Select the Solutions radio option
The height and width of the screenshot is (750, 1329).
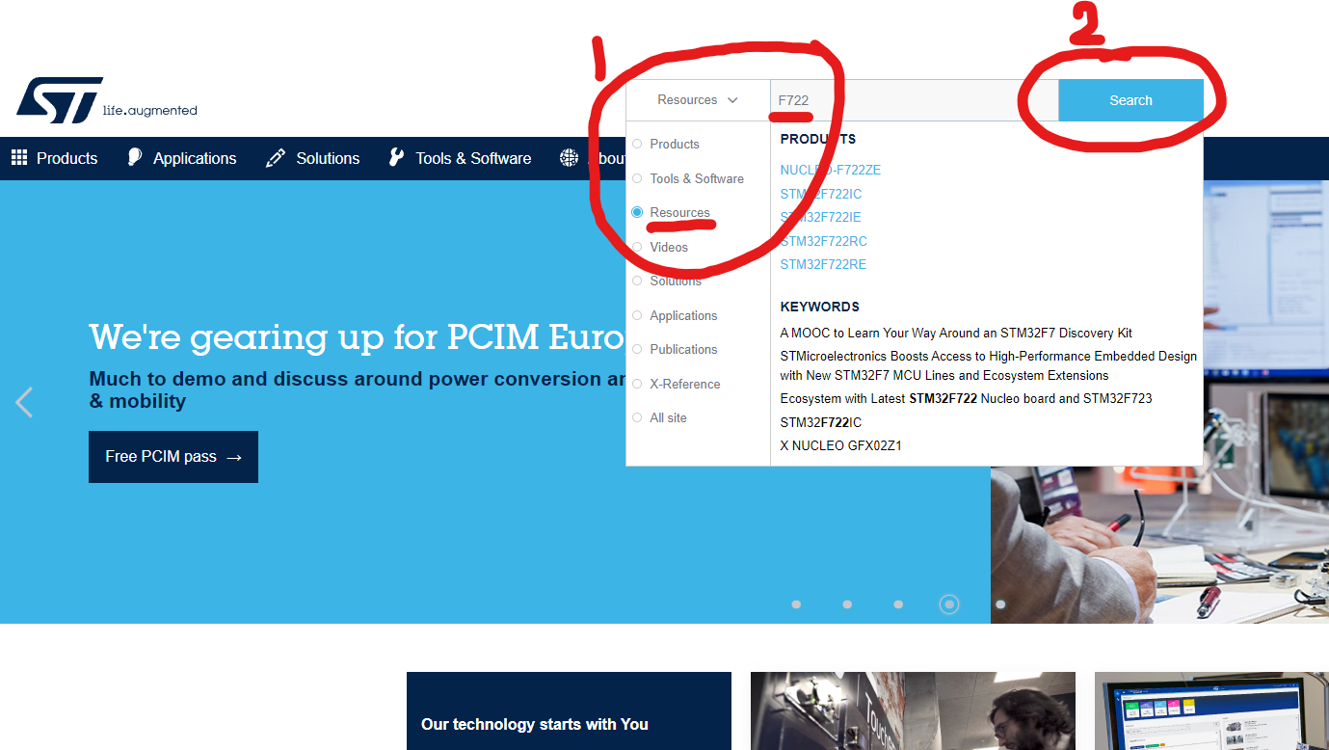coord(637,281)
